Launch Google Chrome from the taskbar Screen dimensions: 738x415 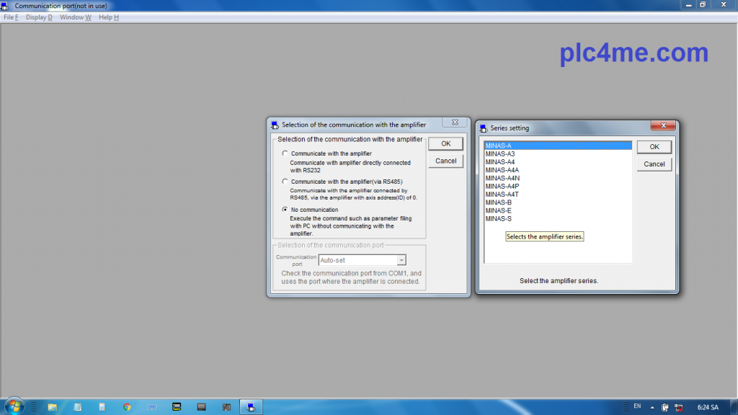tap(127, 407)
